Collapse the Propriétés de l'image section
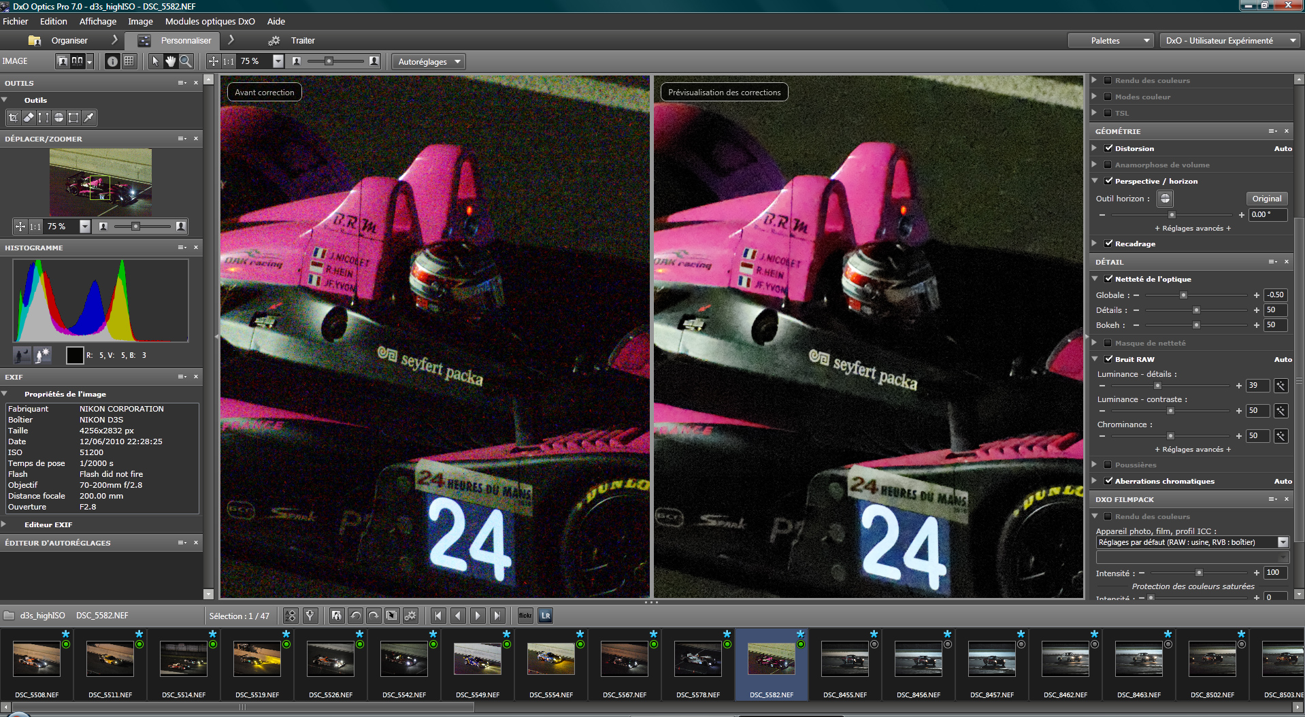Image resolution: width=1305 pixels, height=717 pixels. coord(5,394)
